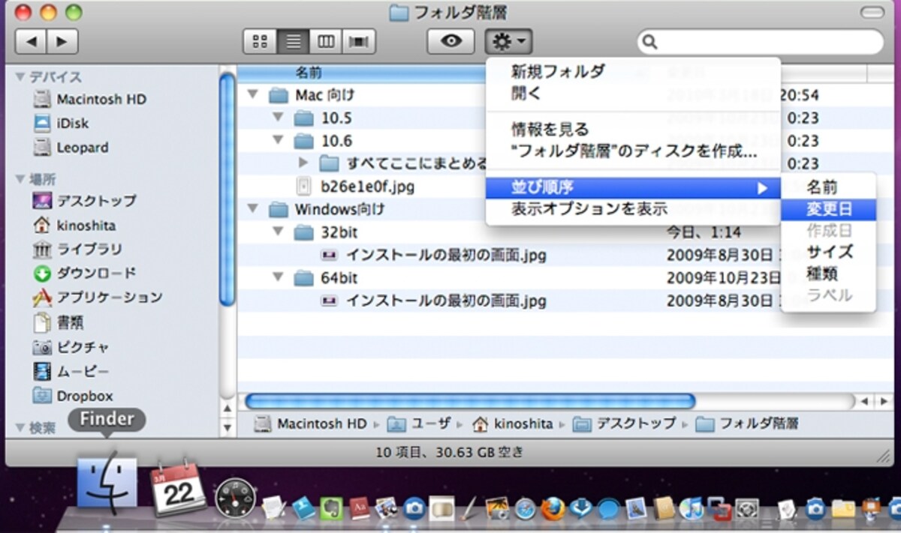Click the horizontal scrollbar of file list

coord(471,401)
